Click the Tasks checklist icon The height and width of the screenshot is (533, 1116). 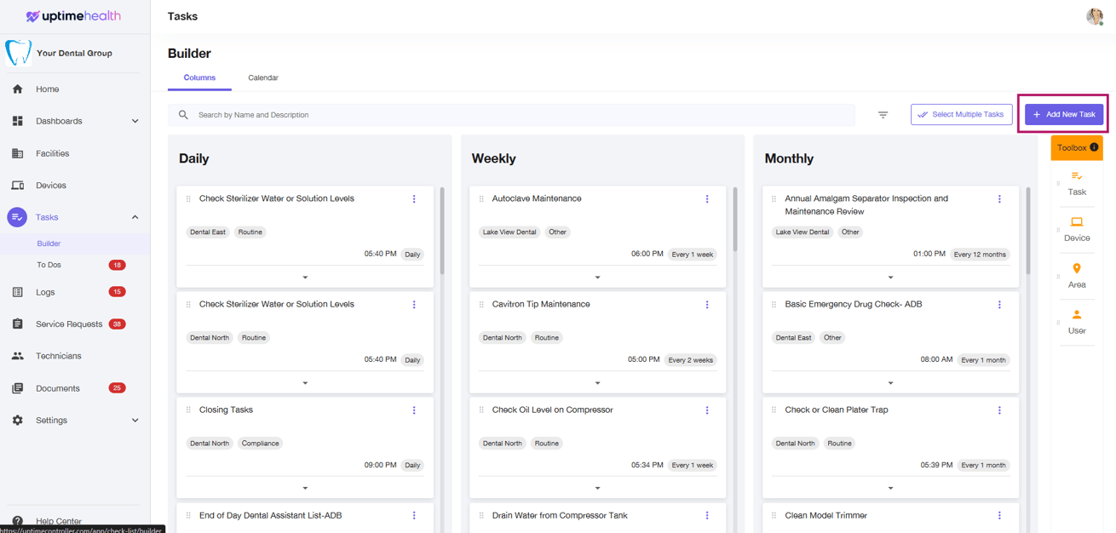point(17,217)
